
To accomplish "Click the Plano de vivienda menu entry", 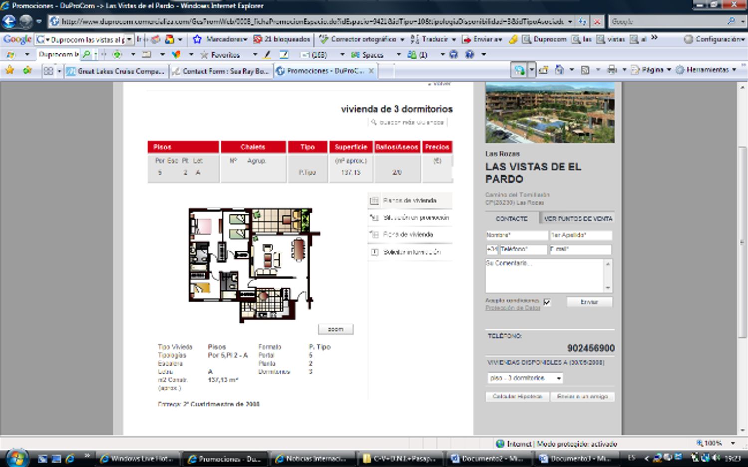I will click(410, 200).
